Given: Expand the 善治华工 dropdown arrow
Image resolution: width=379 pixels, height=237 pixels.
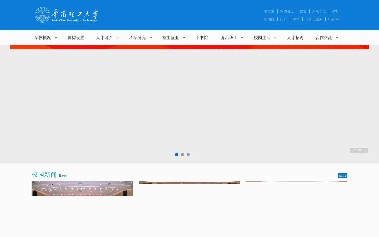Looking at the screenshot, I should point(242,38).
